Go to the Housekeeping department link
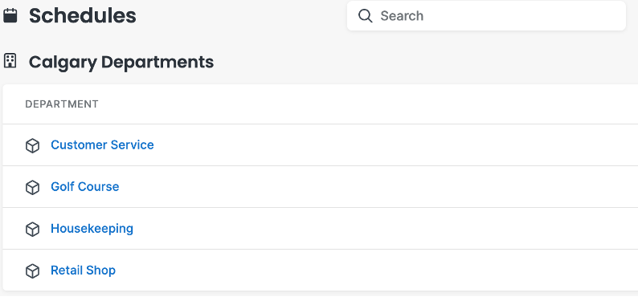The image size is (638, 297). pyautogui.click(x=92, y=229)
